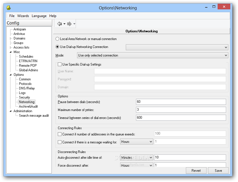Maximize the Options\Networking window
This screenshot has height=182, width=238.
click(214, 7)
